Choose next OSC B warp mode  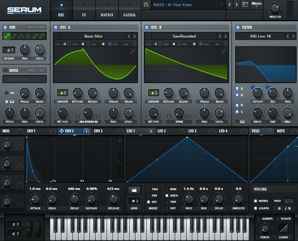[189, 116]
